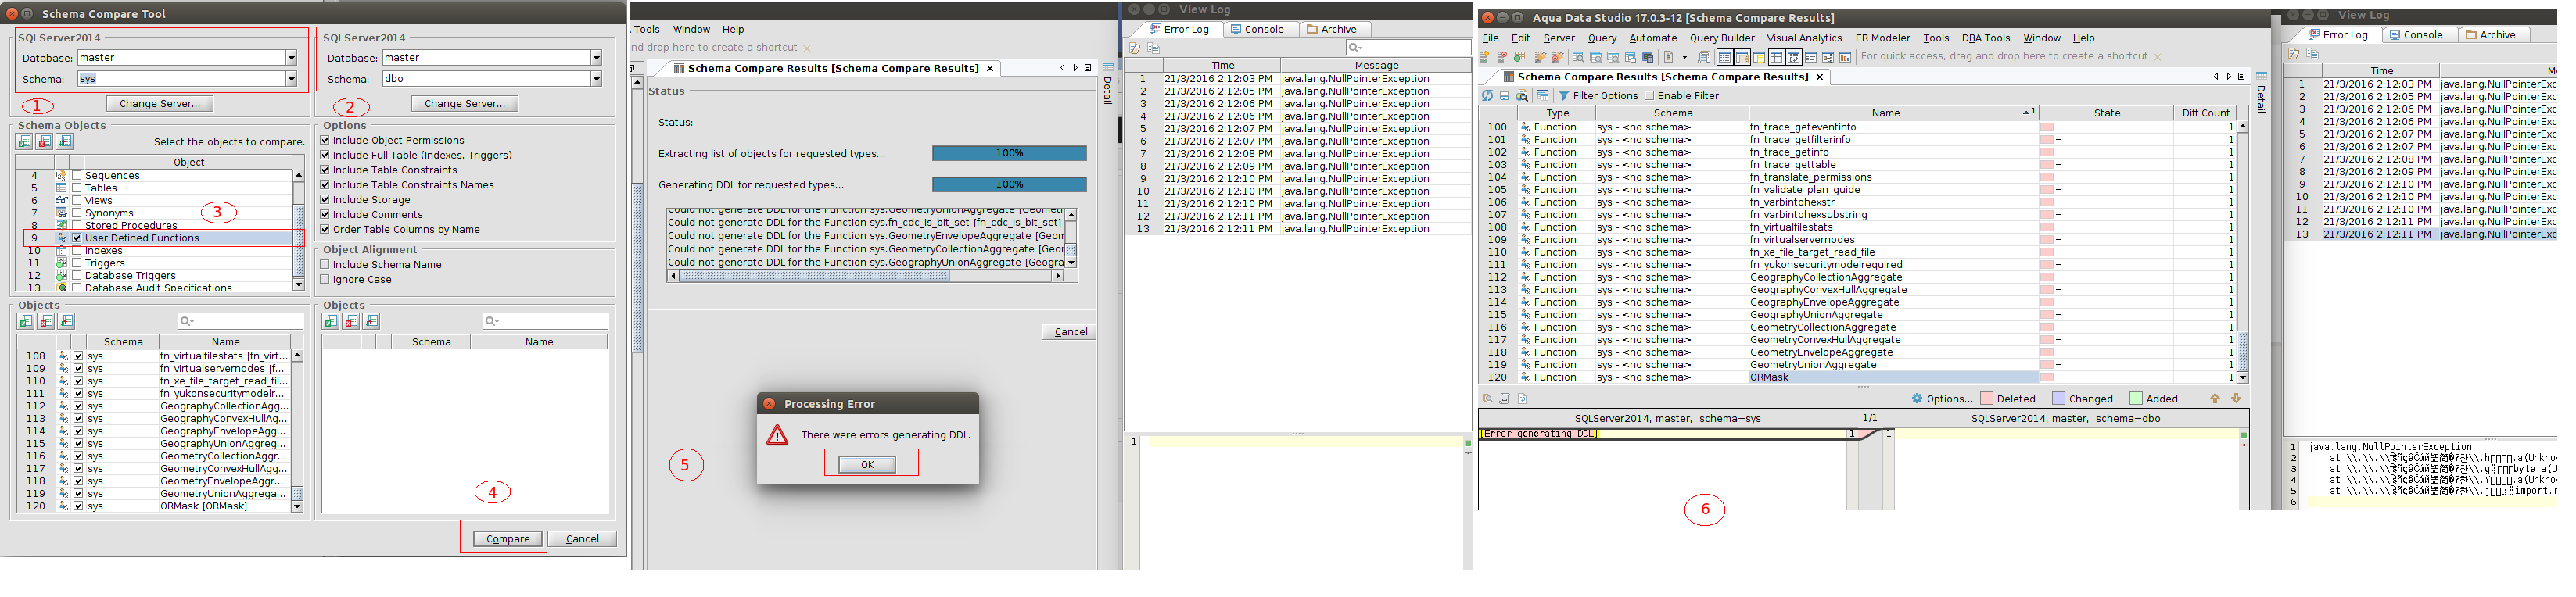
Task: Open the Schema dropdown showing dbo
Action: point(596,79)
